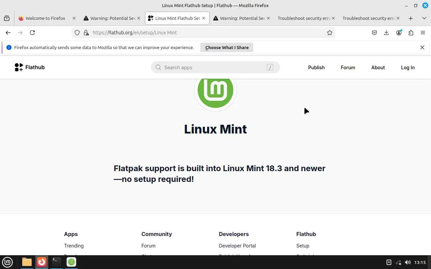Adjust the volume icon in system tray
Screen dimensions: 431x269
407,262
